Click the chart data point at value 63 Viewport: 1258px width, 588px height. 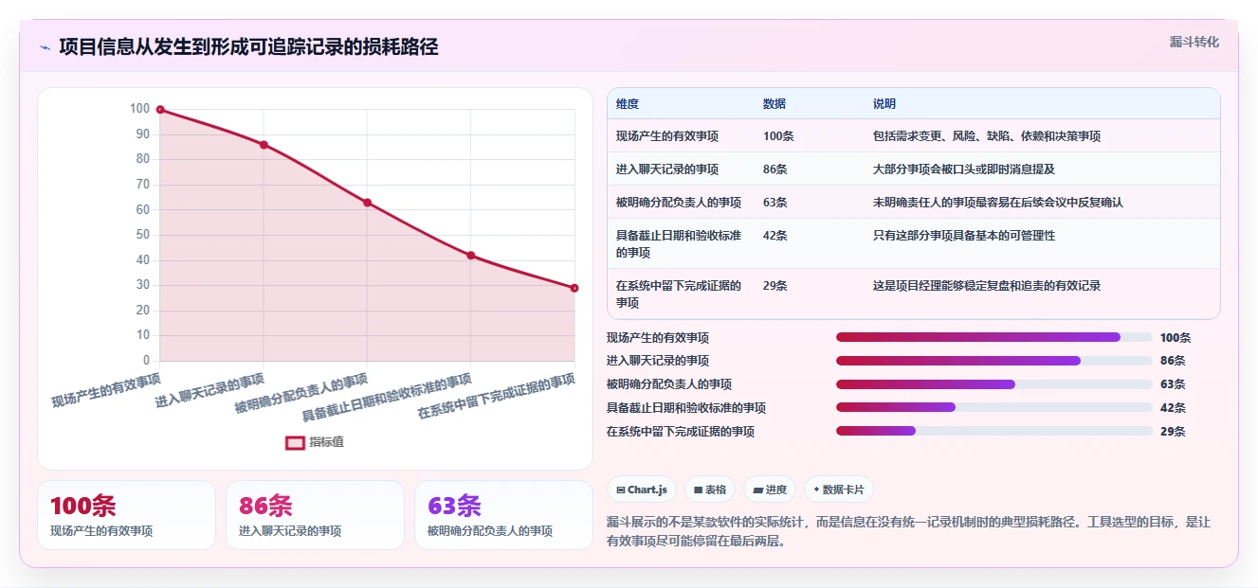click(367, 203)
